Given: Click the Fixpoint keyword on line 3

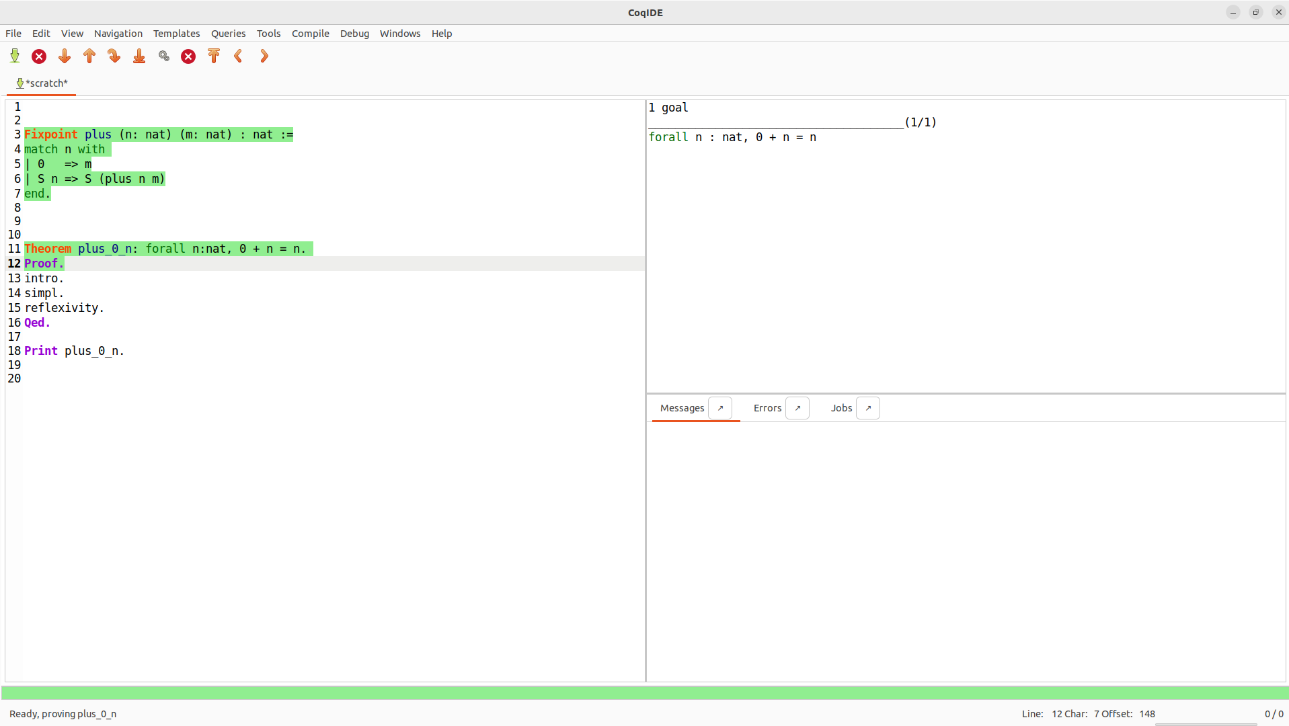Looking at the screenshot, I should (x=51, y=134).
